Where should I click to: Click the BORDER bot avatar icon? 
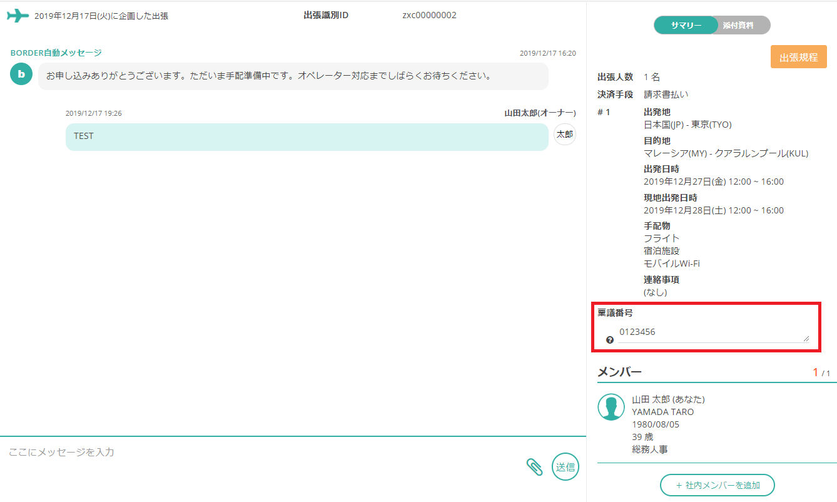(x=21, y=74)
